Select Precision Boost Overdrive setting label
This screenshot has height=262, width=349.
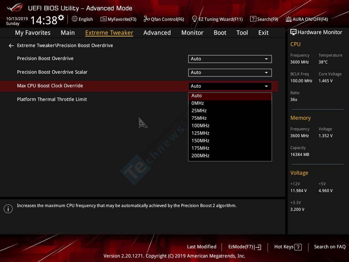[x=45, y=59]
